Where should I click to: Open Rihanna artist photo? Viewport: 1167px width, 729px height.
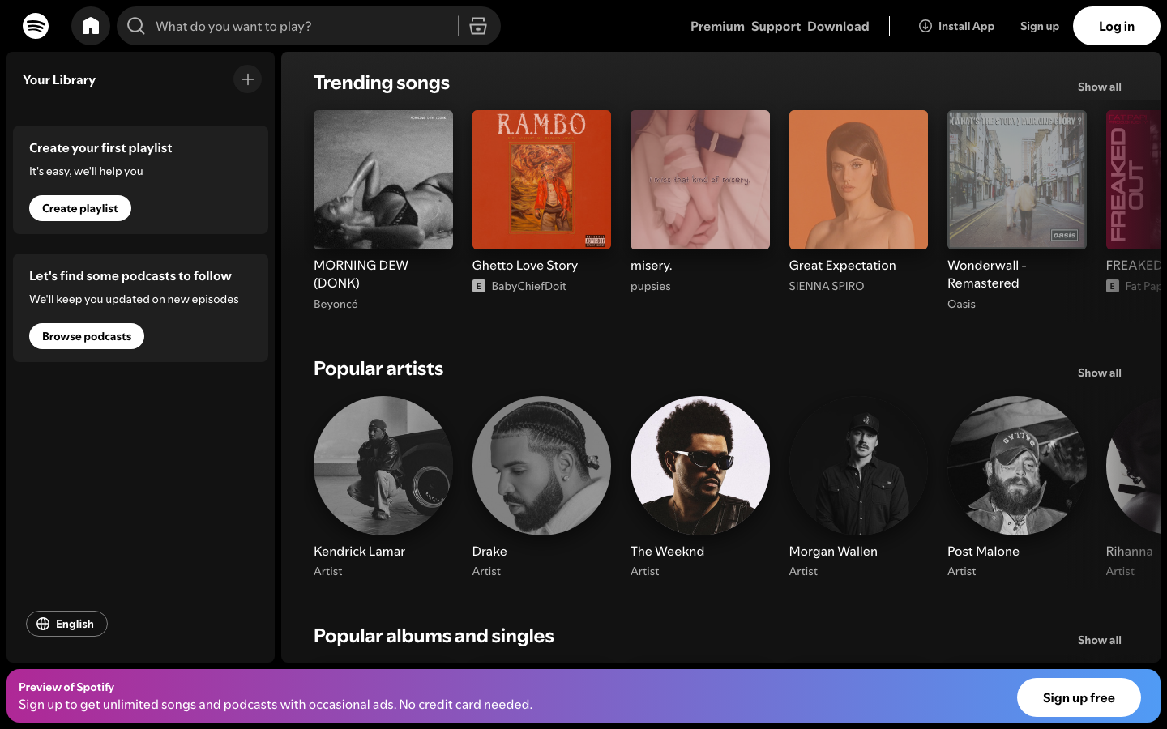point(1133,466)
